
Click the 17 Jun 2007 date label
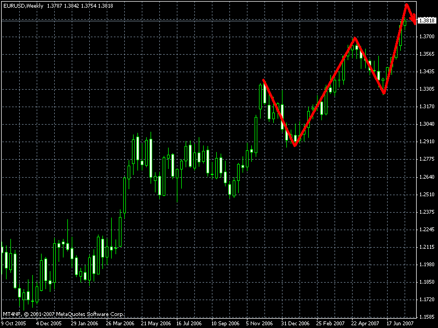(x=400, y=324)
